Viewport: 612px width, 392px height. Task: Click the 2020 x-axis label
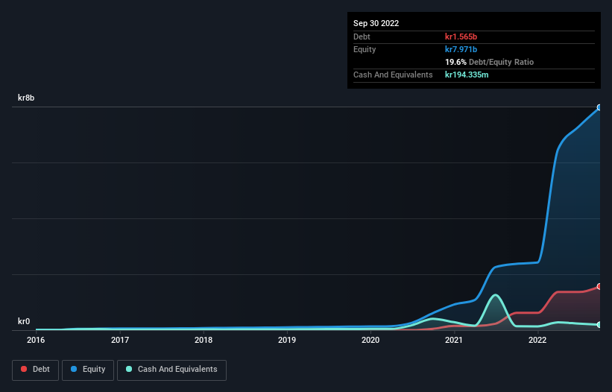click(370, 340)
